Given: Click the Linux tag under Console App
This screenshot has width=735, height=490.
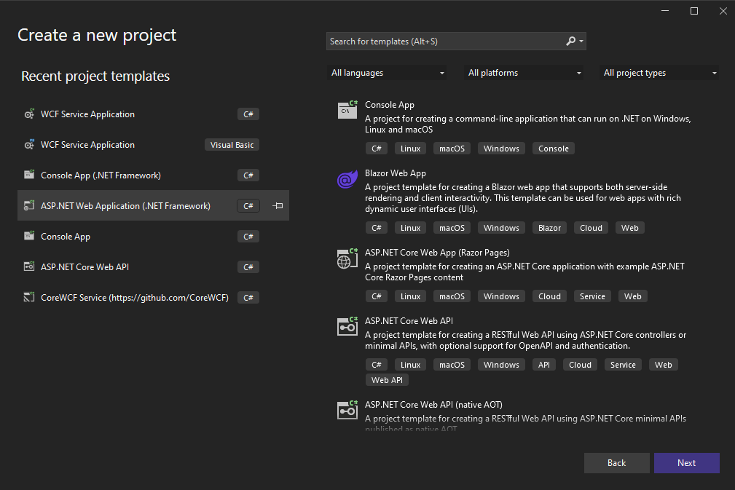Looking at the screenshot, I should tap(411, 149).
